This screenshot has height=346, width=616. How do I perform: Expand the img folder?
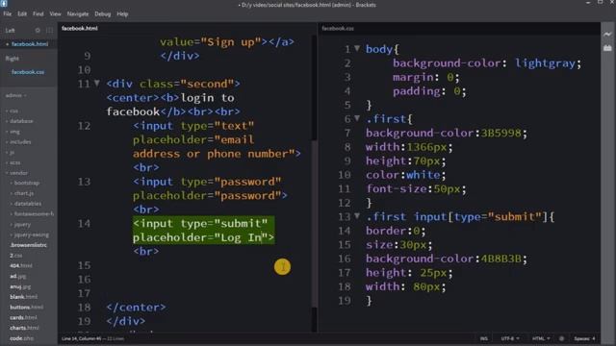(x=13, y=132)
